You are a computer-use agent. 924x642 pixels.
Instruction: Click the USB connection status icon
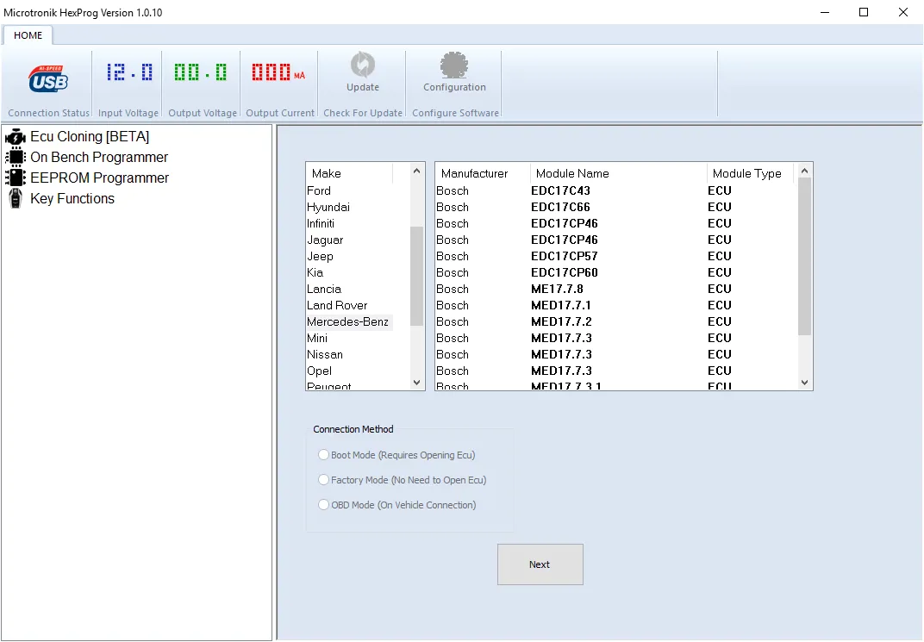[48, 79]
